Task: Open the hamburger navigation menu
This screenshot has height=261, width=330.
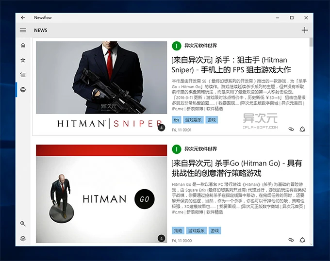Action: tap(23, 30)
